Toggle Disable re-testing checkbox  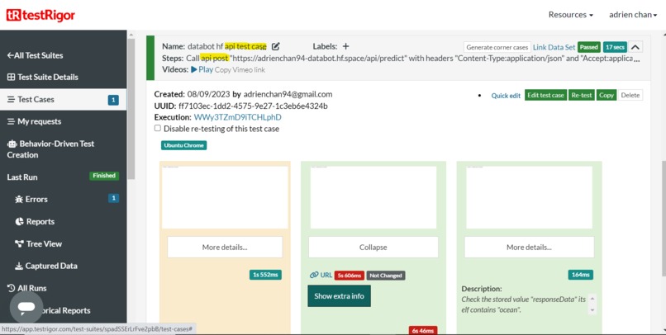click(158, 128)
